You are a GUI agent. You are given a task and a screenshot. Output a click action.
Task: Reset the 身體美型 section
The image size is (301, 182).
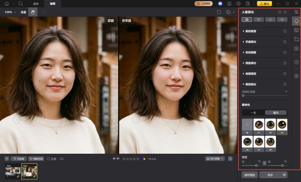coord(285,74)
